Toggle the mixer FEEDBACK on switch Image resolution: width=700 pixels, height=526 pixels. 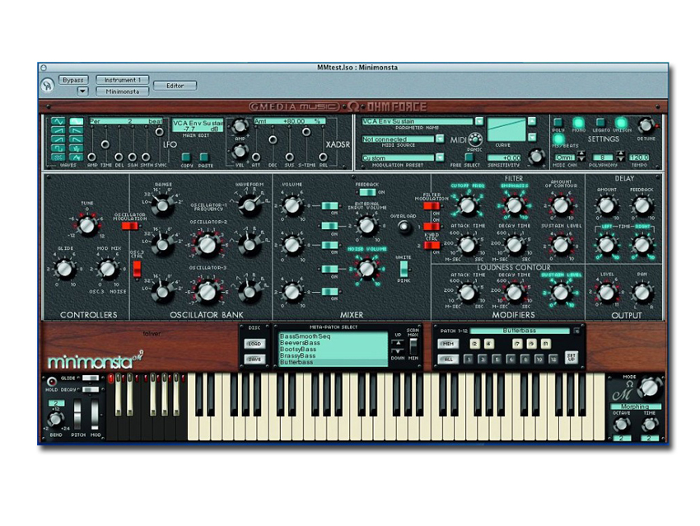pyautogui.click(x=367, y=192)
